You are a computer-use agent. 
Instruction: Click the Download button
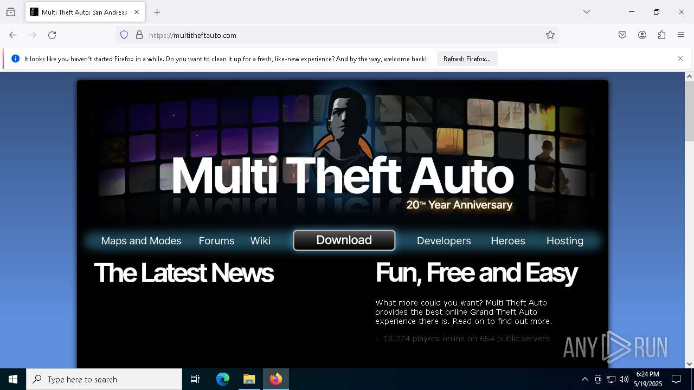click(344, 240)
